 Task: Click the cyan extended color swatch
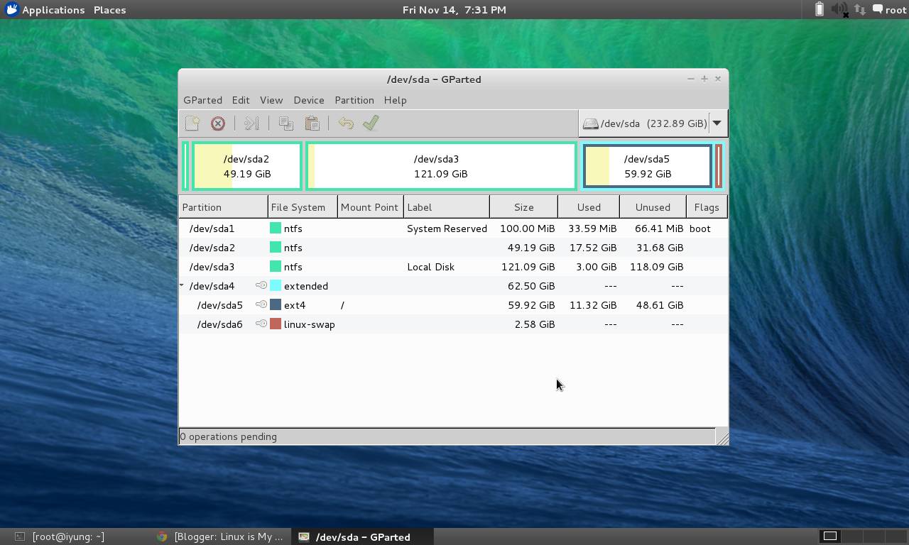click(x=276, y=286)
